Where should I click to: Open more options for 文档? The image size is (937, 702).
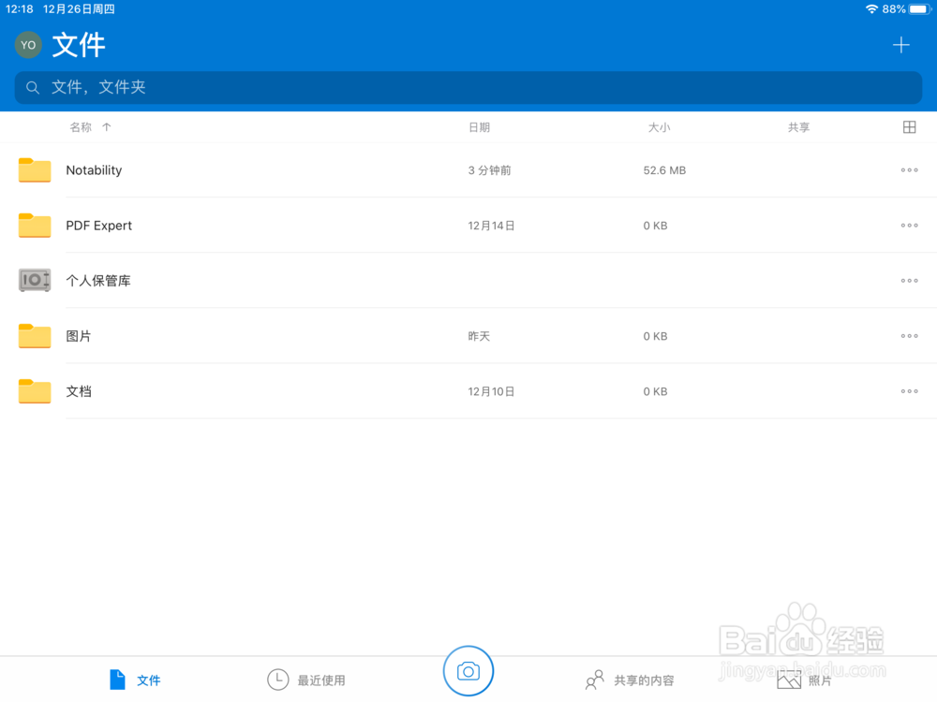pyautogui.click(x=909, y=391)
